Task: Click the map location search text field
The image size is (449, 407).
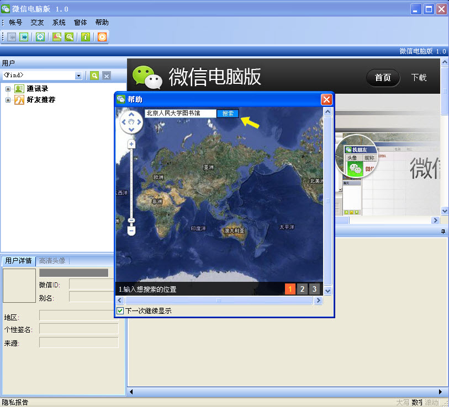Action: [x=180, y=114]
